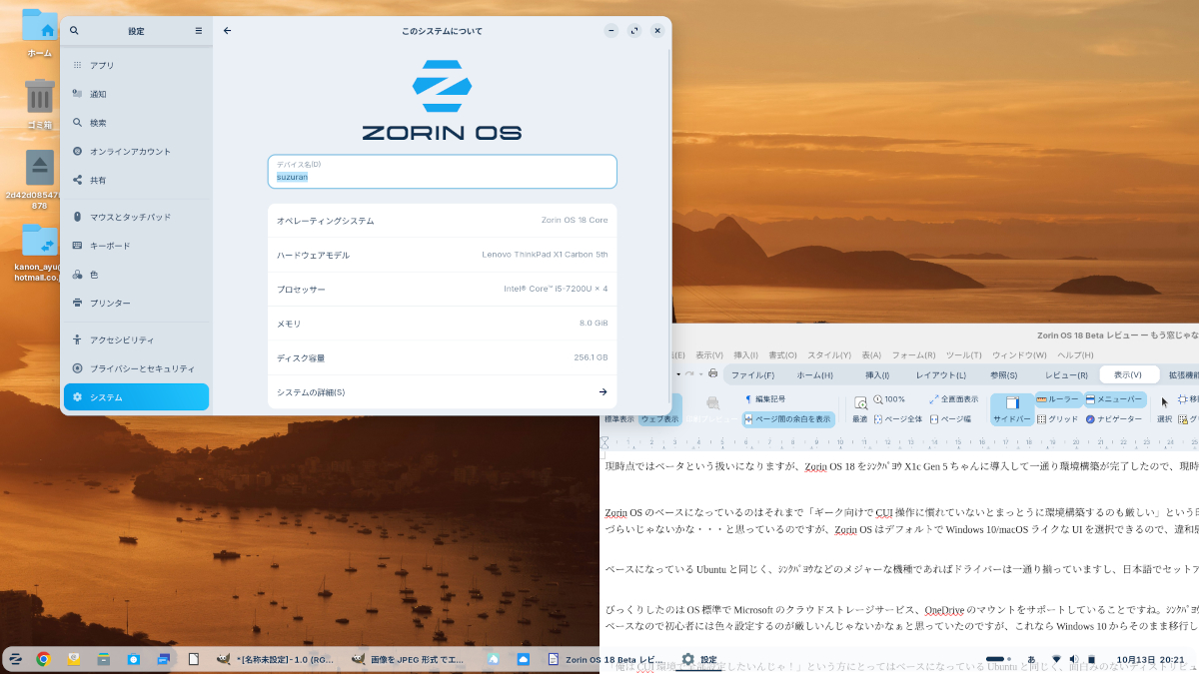Open the Settings hamburger menu

[x=199, y=31]
